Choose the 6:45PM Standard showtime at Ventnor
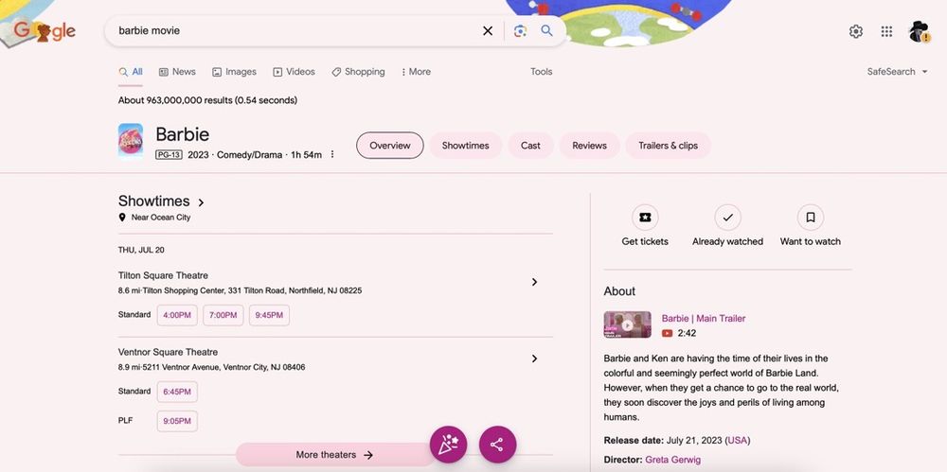 177,392
